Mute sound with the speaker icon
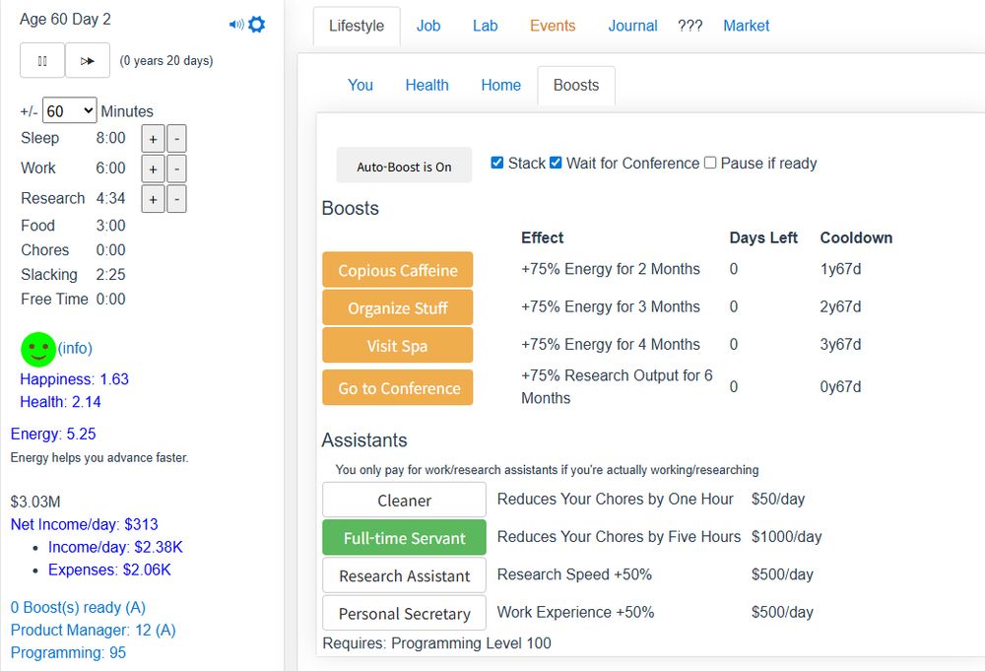 pyautogui.click(x=235, y=25)
